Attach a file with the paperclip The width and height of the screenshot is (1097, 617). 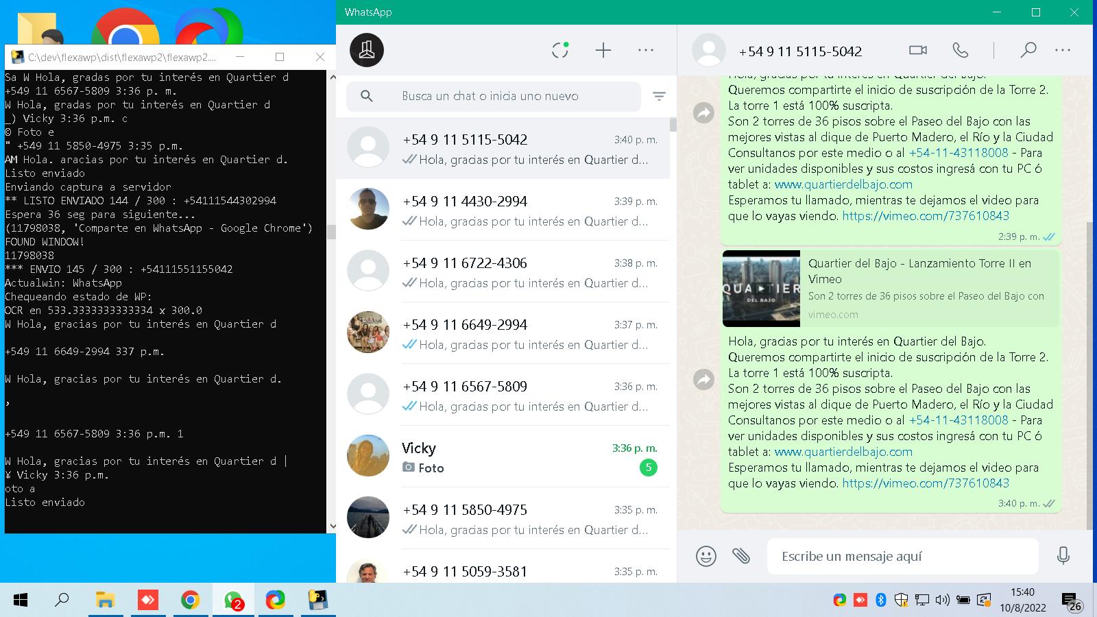coord(741,555)
